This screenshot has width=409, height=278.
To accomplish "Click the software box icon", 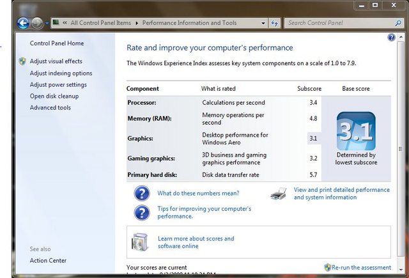I will click(140, 242).
